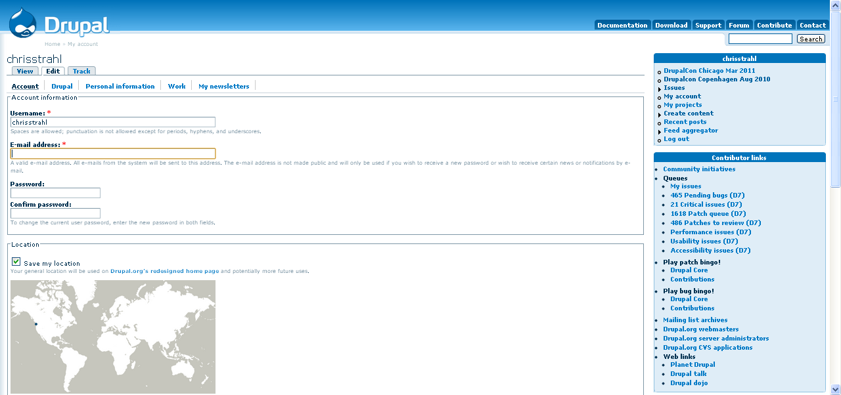Open Drupalcon Copenhagen Aug 2010 link
The height and width of the screenshot is (395, 841).
tap(717, 79)
